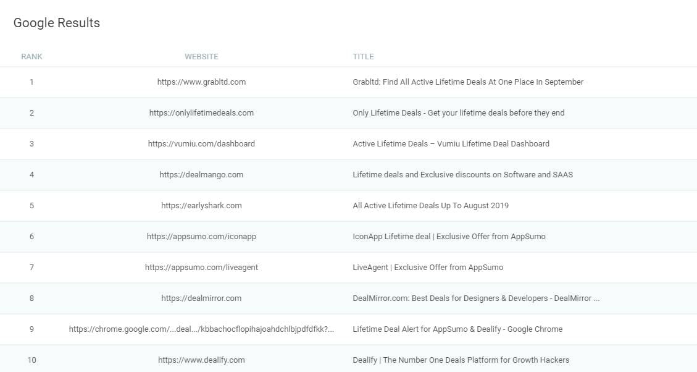Image resolution: width=697 pixels, height=372 pixels.
Task: Open the appsumo.com/iconapp link
Action: point(201,236)
